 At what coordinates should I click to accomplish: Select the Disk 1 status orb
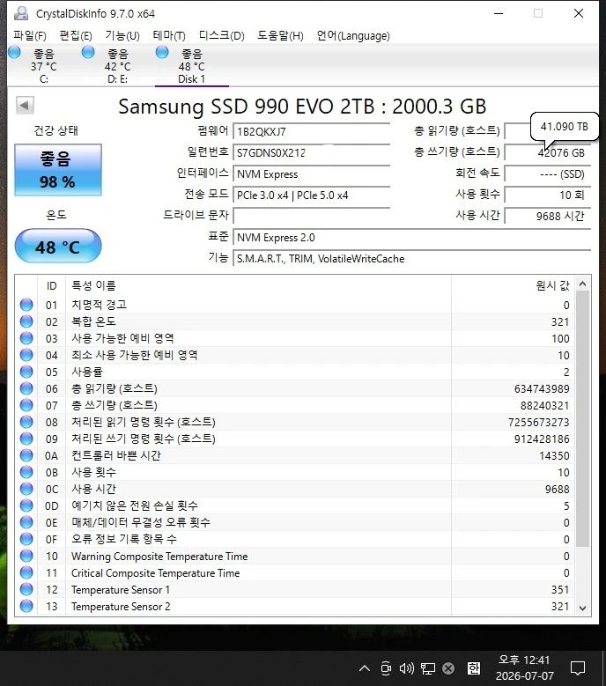tap(162, 53)
